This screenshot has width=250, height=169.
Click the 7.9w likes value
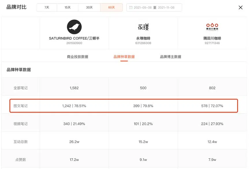(212, 159)
